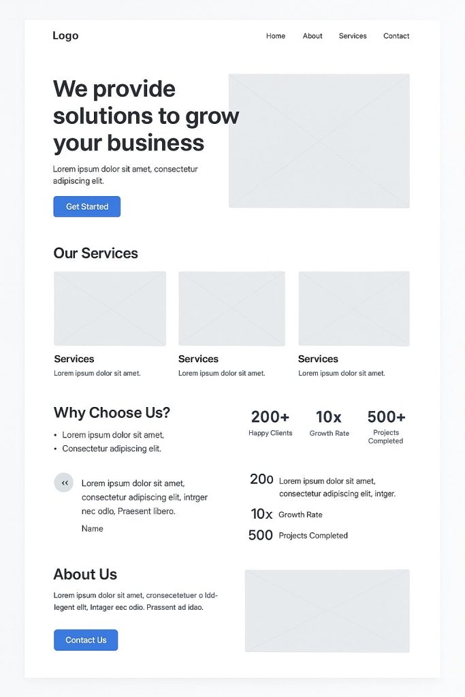Click the Logo in the header
The height and width of the screenshot is (697, 465).
click(x=65, y=36)
